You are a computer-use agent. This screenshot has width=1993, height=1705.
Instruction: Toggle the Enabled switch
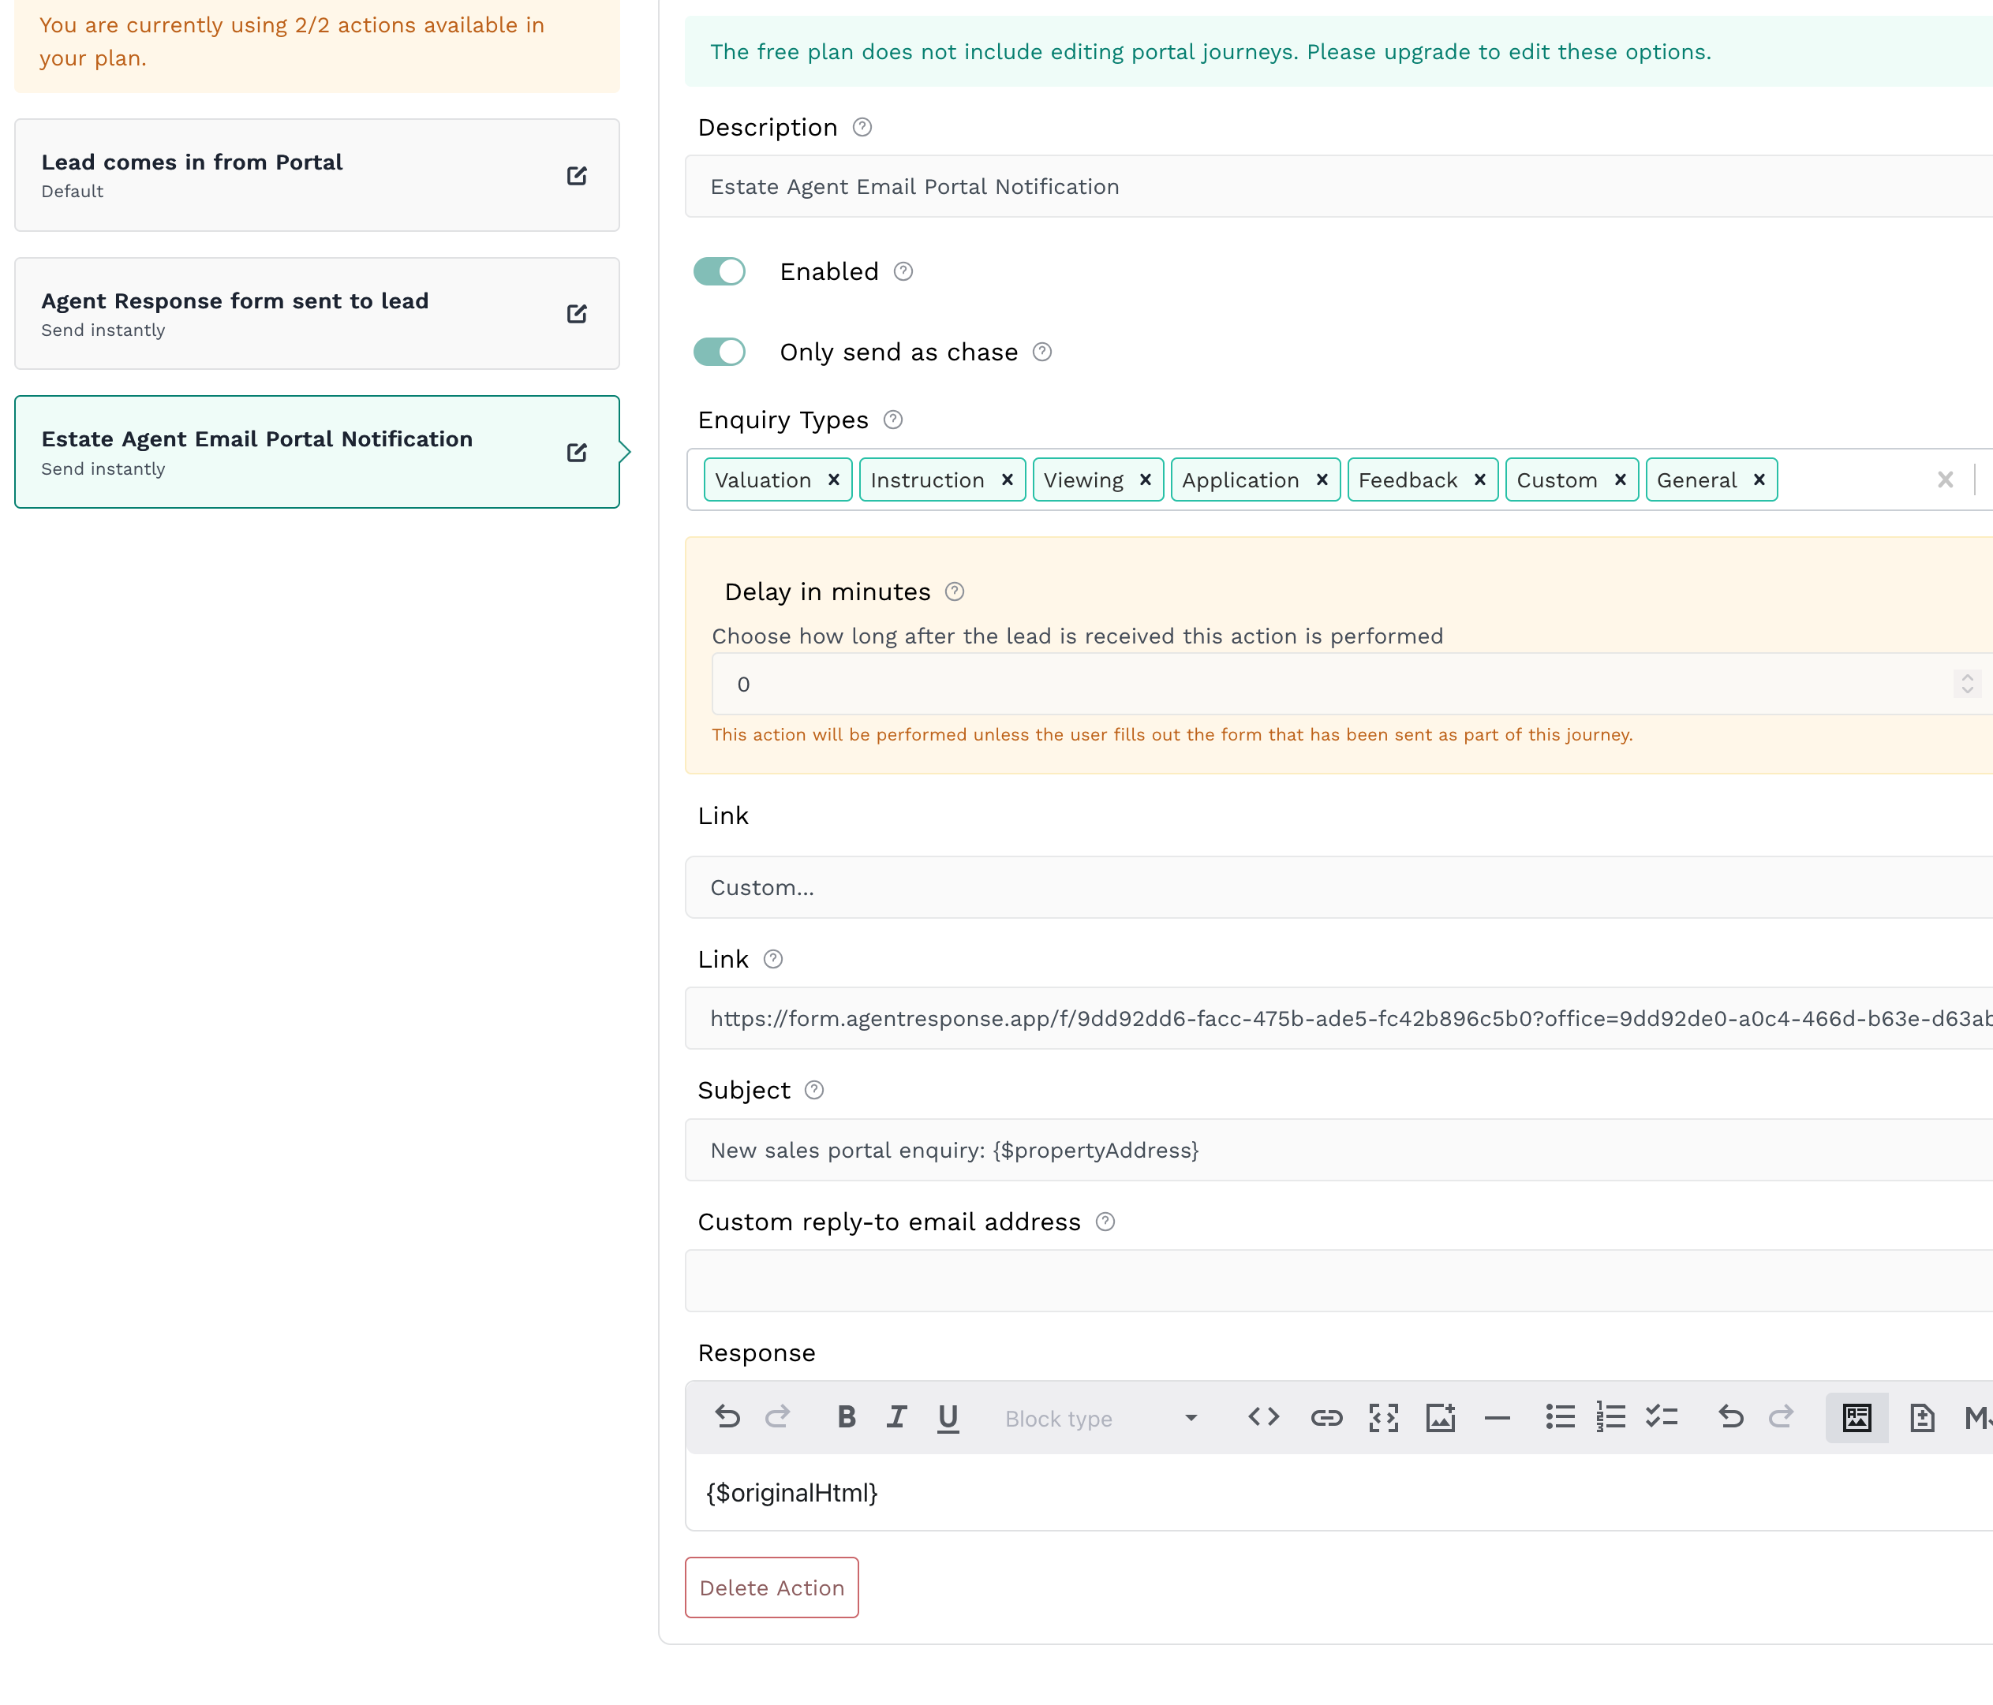(720, 271)
